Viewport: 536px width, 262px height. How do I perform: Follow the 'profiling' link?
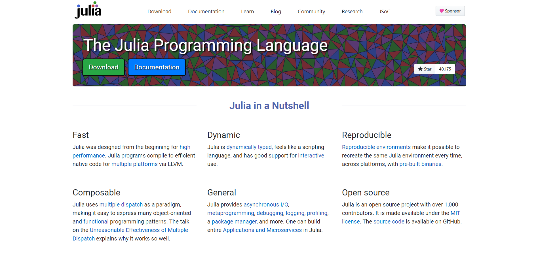(317, 213)
